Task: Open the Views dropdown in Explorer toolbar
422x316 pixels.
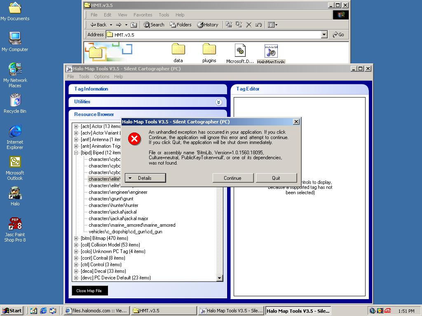Action: [273, 25]
